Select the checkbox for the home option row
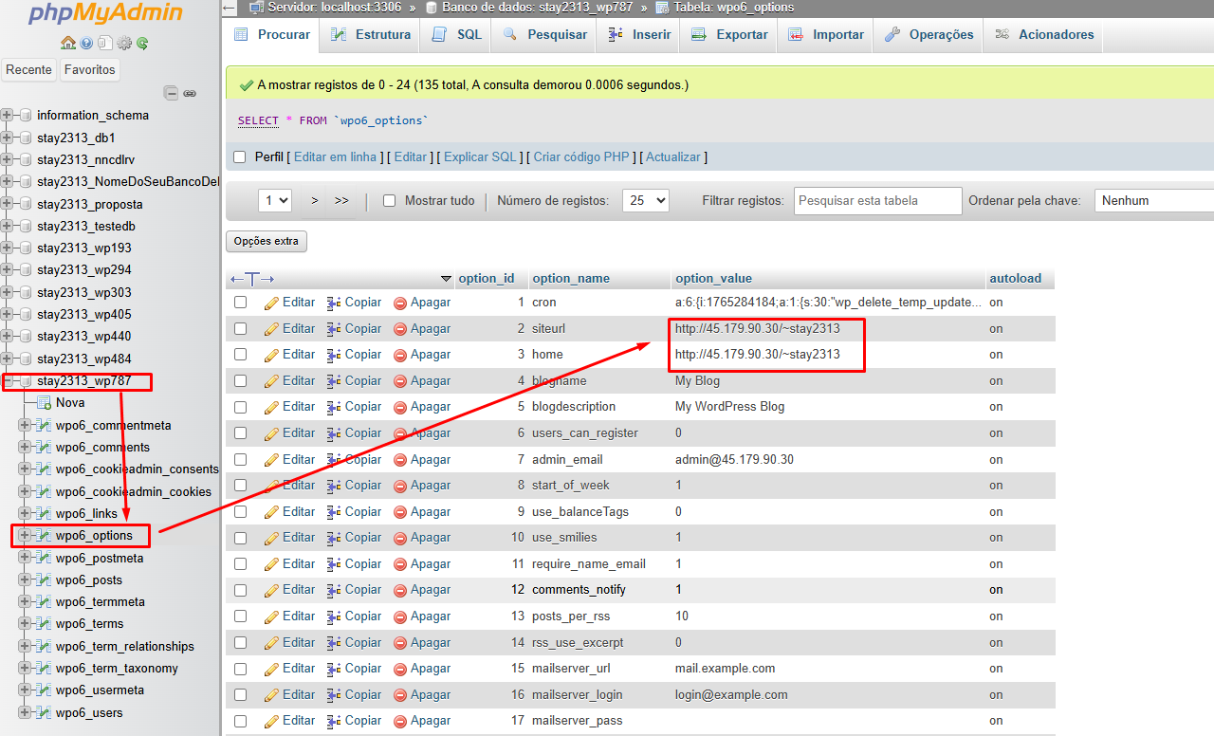Viewport: 1214px width, 736px height. pos(239,355)
